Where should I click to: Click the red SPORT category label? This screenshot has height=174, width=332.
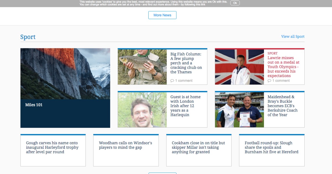point(273,53)
